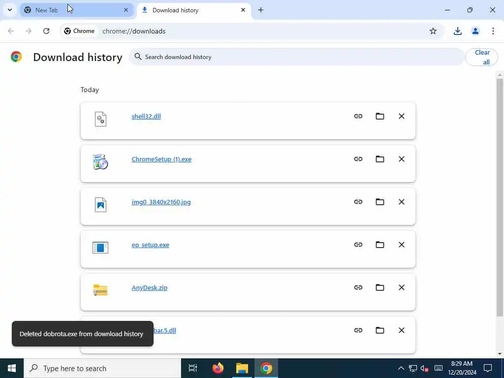The image size is (504, 378).
Task: Open ep_setup.exe file link
Action: [151, 245]
